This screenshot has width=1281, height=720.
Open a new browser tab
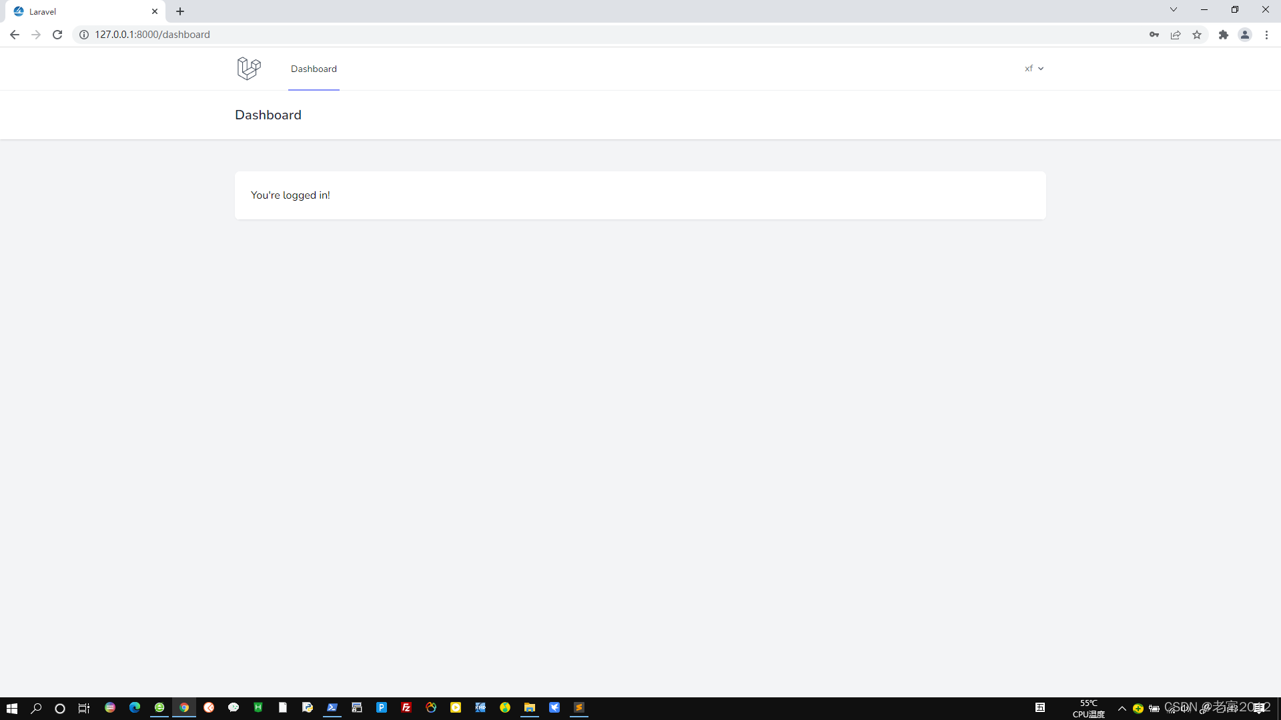tap(180, 11)
